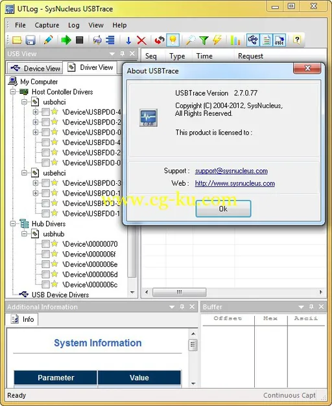Check the \Device\USBPDO-4 checkbox
The width and height of the screenshot is (332, 406).
45,112
